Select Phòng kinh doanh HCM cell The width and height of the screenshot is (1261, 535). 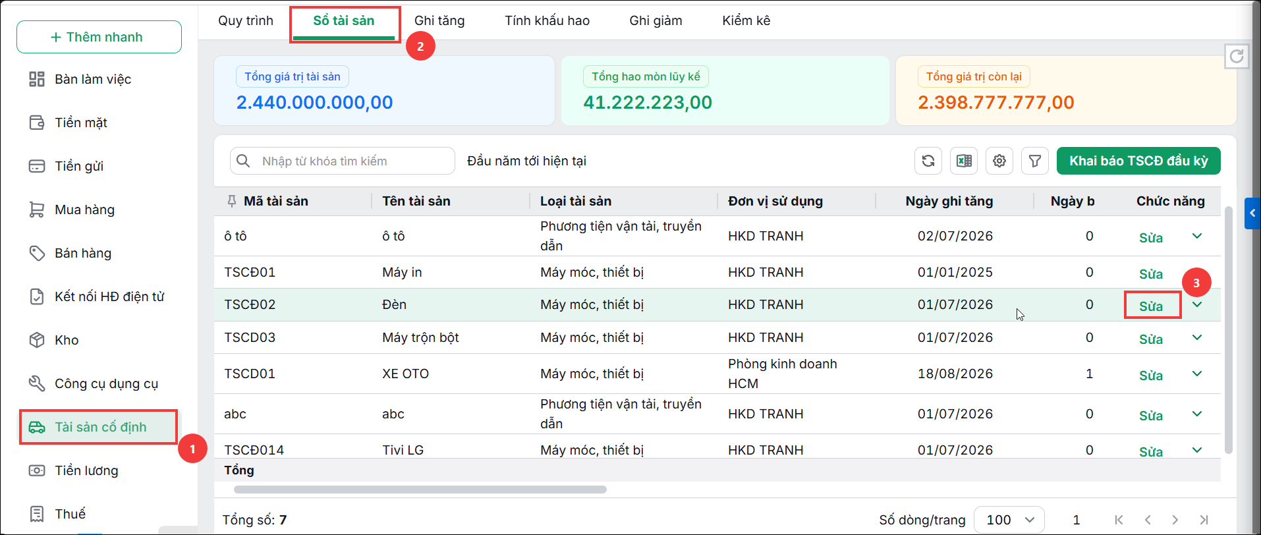(x=783, y=374)
